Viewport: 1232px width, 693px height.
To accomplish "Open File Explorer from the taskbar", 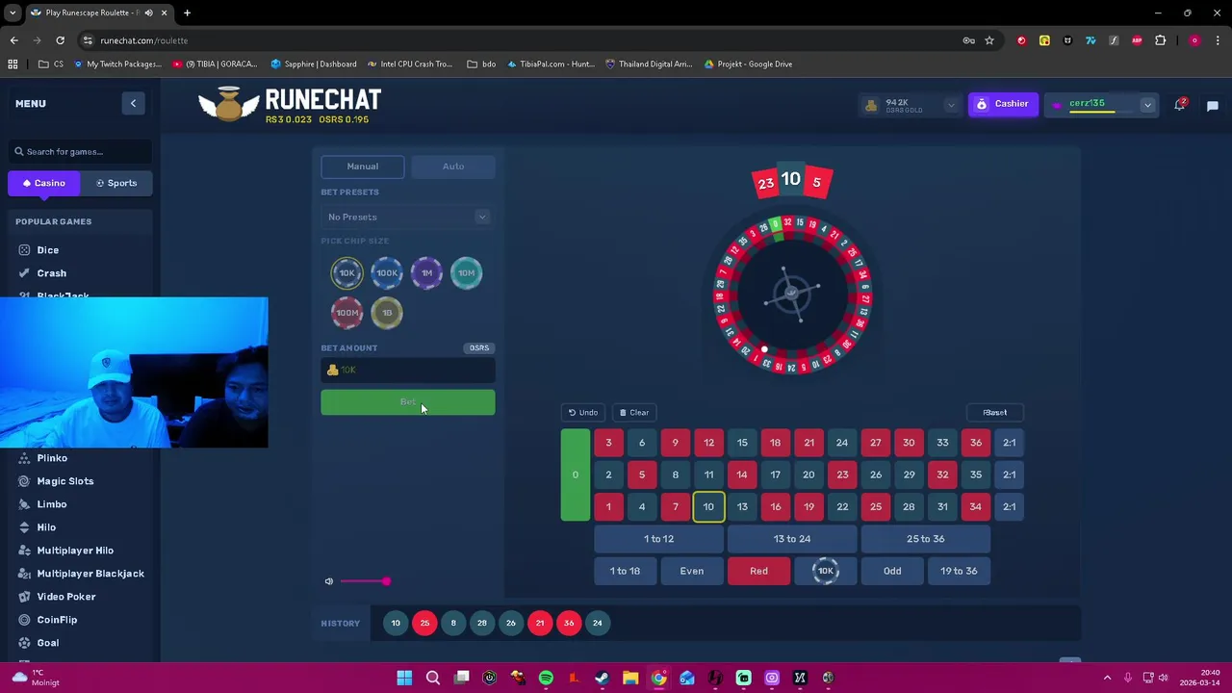I will (629, 678).
